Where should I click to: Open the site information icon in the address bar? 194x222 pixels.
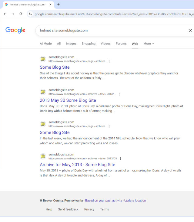[x=30, y=14]
